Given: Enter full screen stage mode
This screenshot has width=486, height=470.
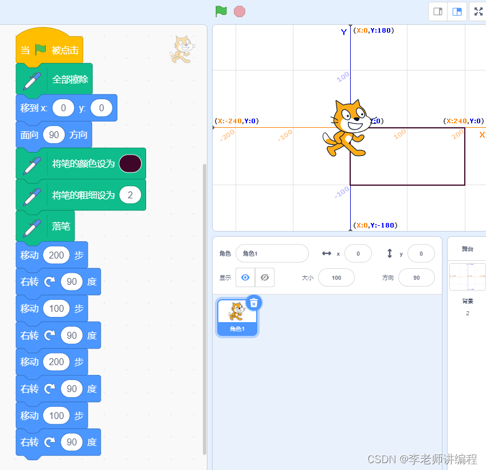Looking at the screenshot, I should coord(478,12).
